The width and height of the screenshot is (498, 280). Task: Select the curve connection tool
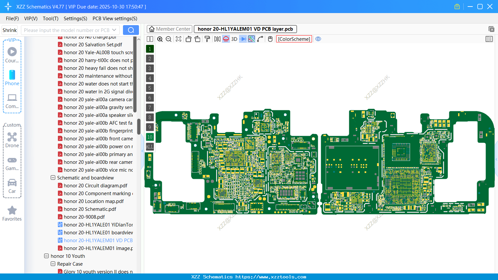coord(260,39)
